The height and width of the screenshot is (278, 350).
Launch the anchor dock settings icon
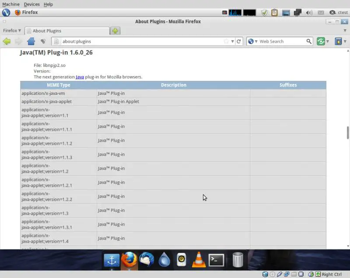[x=112, y=260]
